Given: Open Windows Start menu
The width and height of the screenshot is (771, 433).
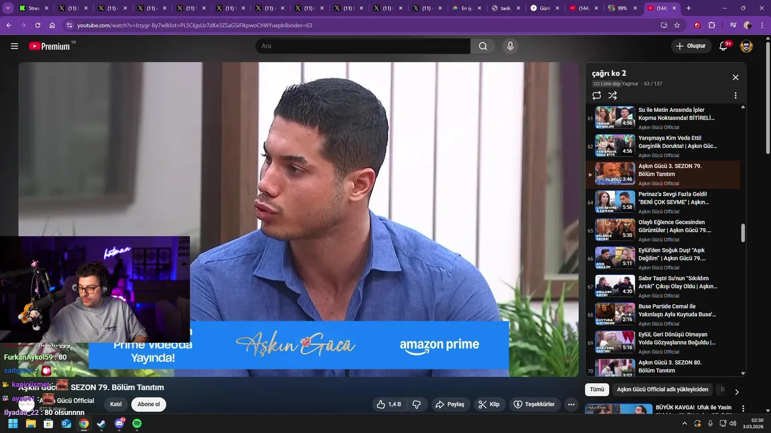Looking at the screenshot, I should (13, 423).
